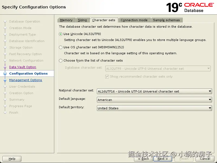
Task: Select Use OS character set radio button
Action: click(x=60, y=47)
